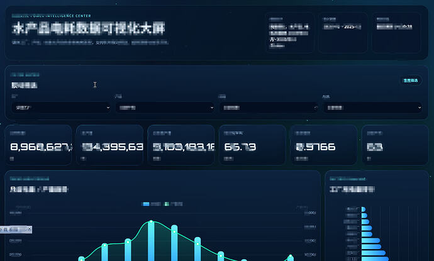Click the reset filter button in filter panel

click(411, 81)
